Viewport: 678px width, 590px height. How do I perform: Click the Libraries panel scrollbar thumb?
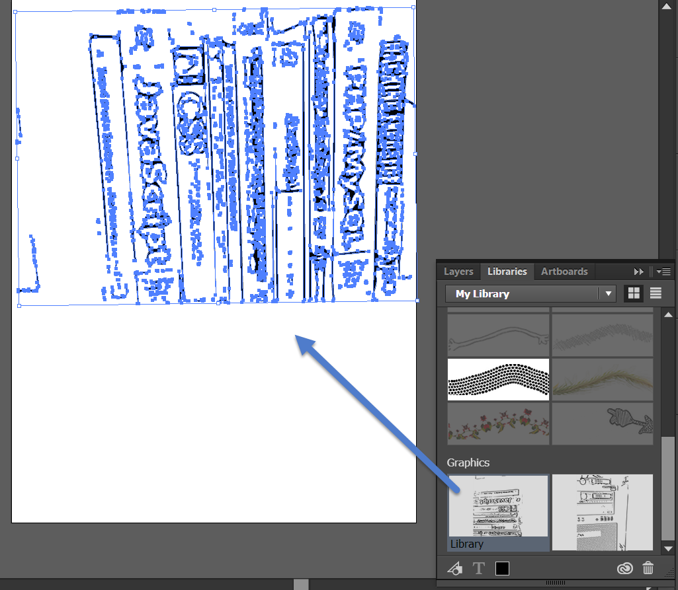pyautogui.click(x=668, y=488)
